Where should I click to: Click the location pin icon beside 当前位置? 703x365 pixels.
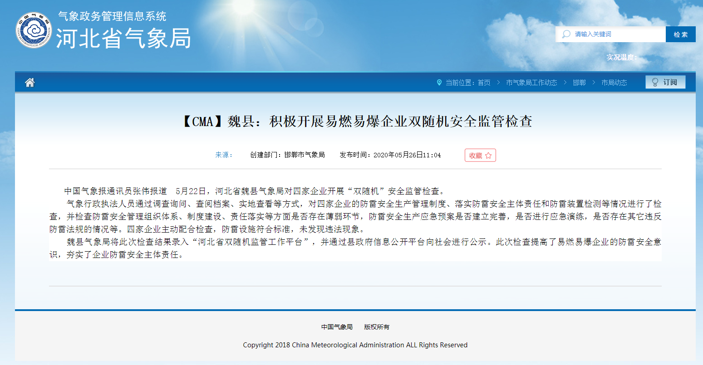439,83
